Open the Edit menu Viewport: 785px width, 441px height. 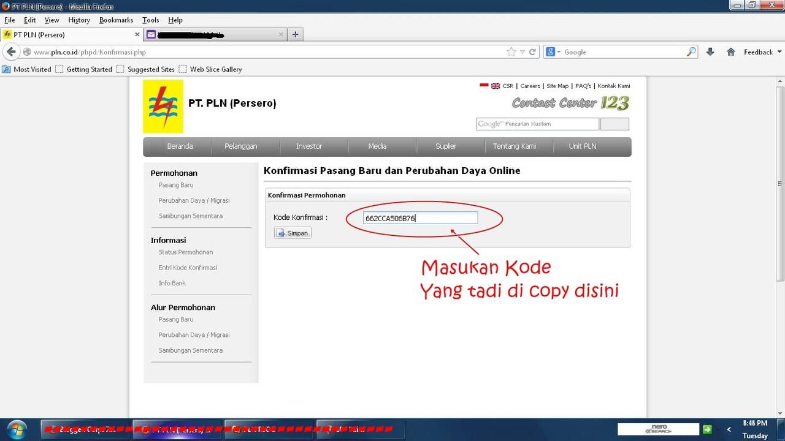click(30, 20)
